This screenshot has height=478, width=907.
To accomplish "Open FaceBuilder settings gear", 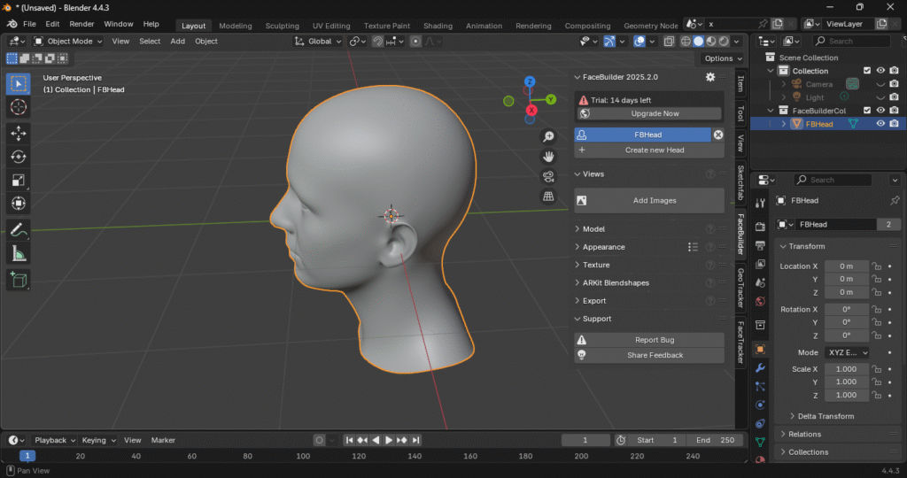I will (709, 77).
